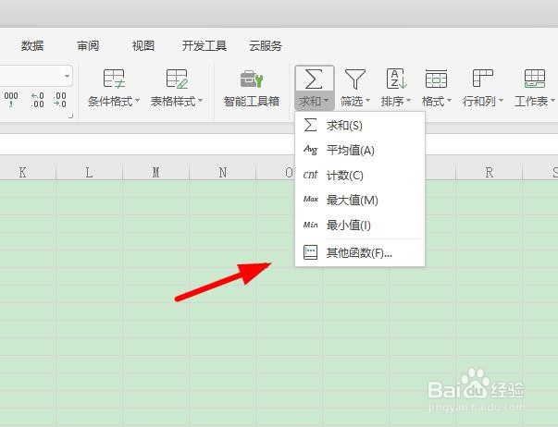
Task: Click the 排序 A-Z icon
Action: pos(396,79)
